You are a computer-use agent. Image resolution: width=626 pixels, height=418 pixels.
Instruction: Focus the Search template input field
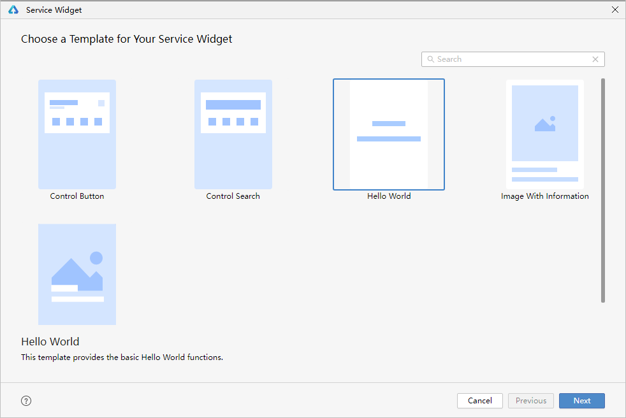(x=510, y=59)
